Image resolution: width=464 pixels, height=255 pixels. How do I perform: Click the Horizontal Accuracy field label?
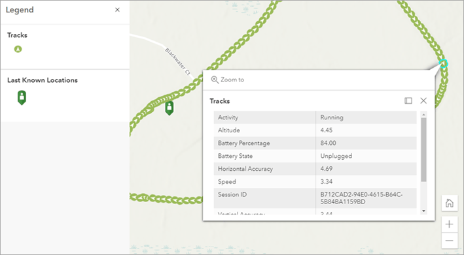point(245,169)
